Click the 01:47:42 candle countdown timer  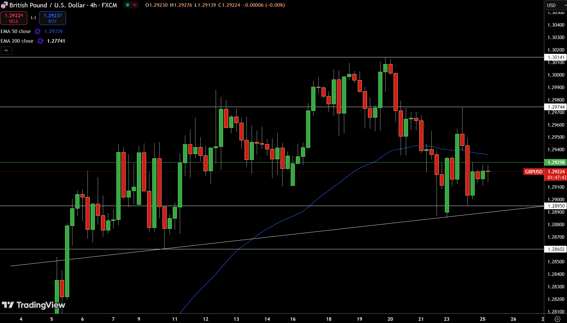click(557, 178)
